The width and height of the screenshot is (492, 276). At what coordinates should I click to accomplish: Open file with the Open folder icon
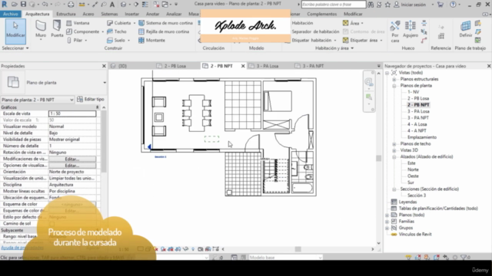pos(15,5)
